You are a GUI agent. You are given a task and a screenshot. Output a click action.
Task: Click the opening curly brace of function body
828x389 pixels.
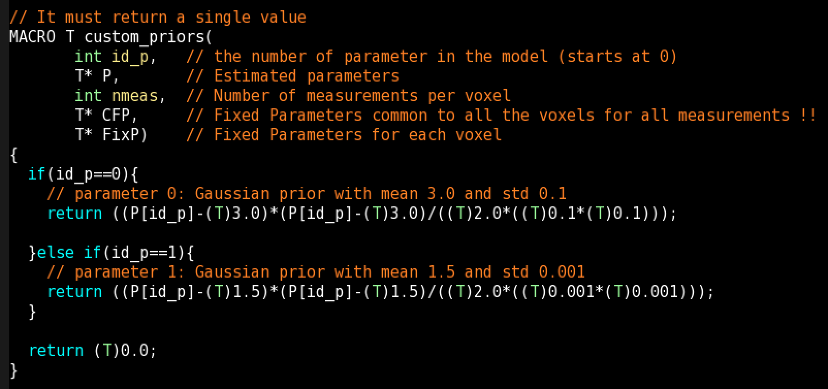point(13,155)
